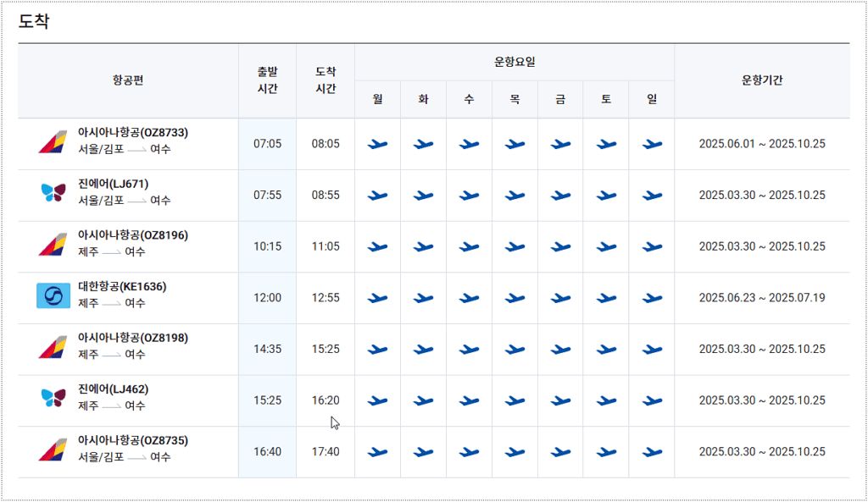
Task: Click the Asiana logo in the OZ8733 row
Action: 53,142
